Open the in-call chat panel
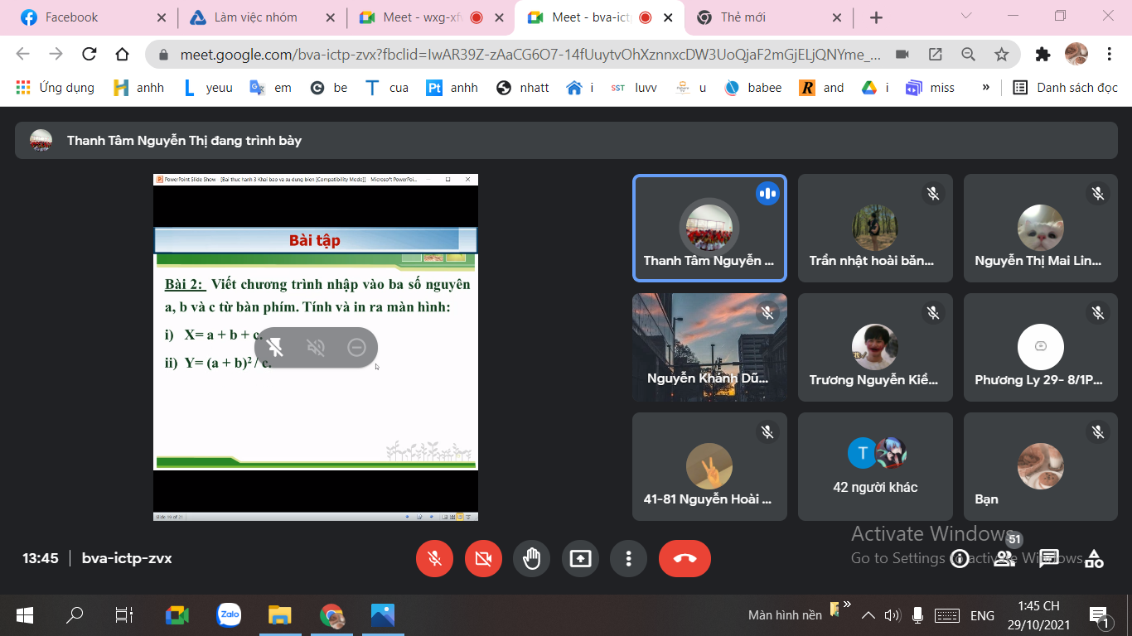This screenshot has height=636, width=1132. (1049, 559)
